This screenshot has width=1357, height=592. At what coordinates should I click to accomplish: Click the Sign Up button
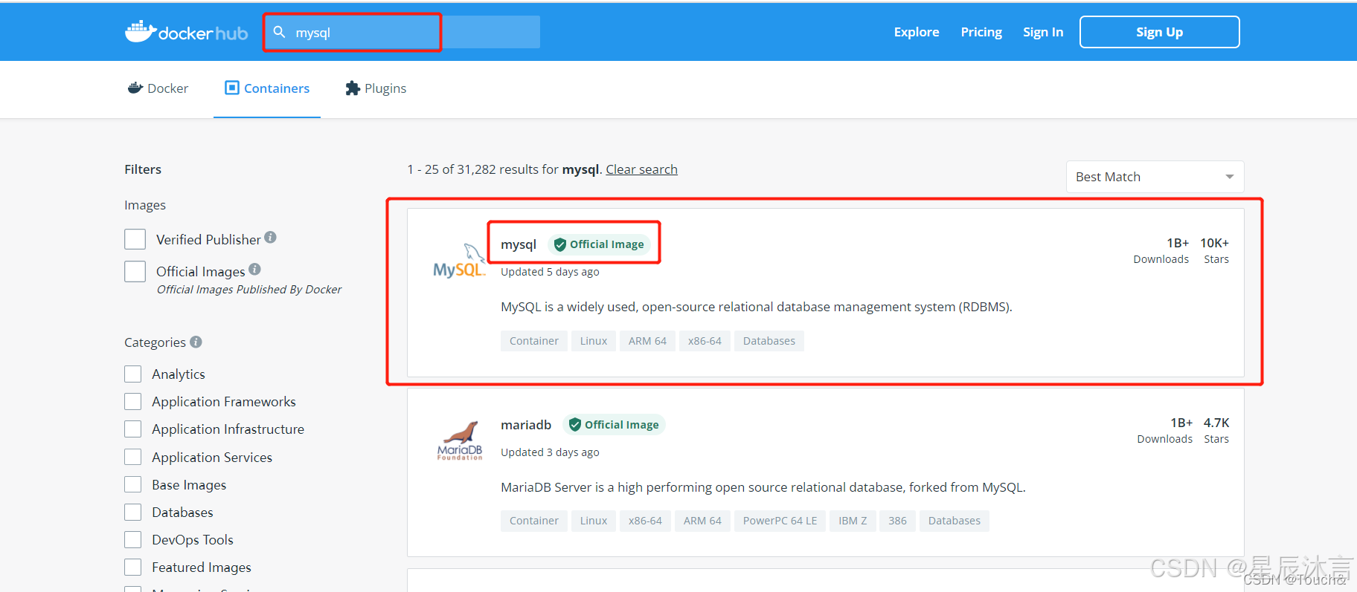click(x=1159, y=32)
